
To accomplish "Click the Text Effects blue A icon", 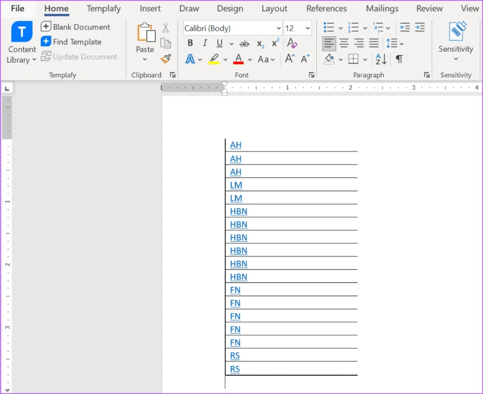I will click(x=190, y=59).
